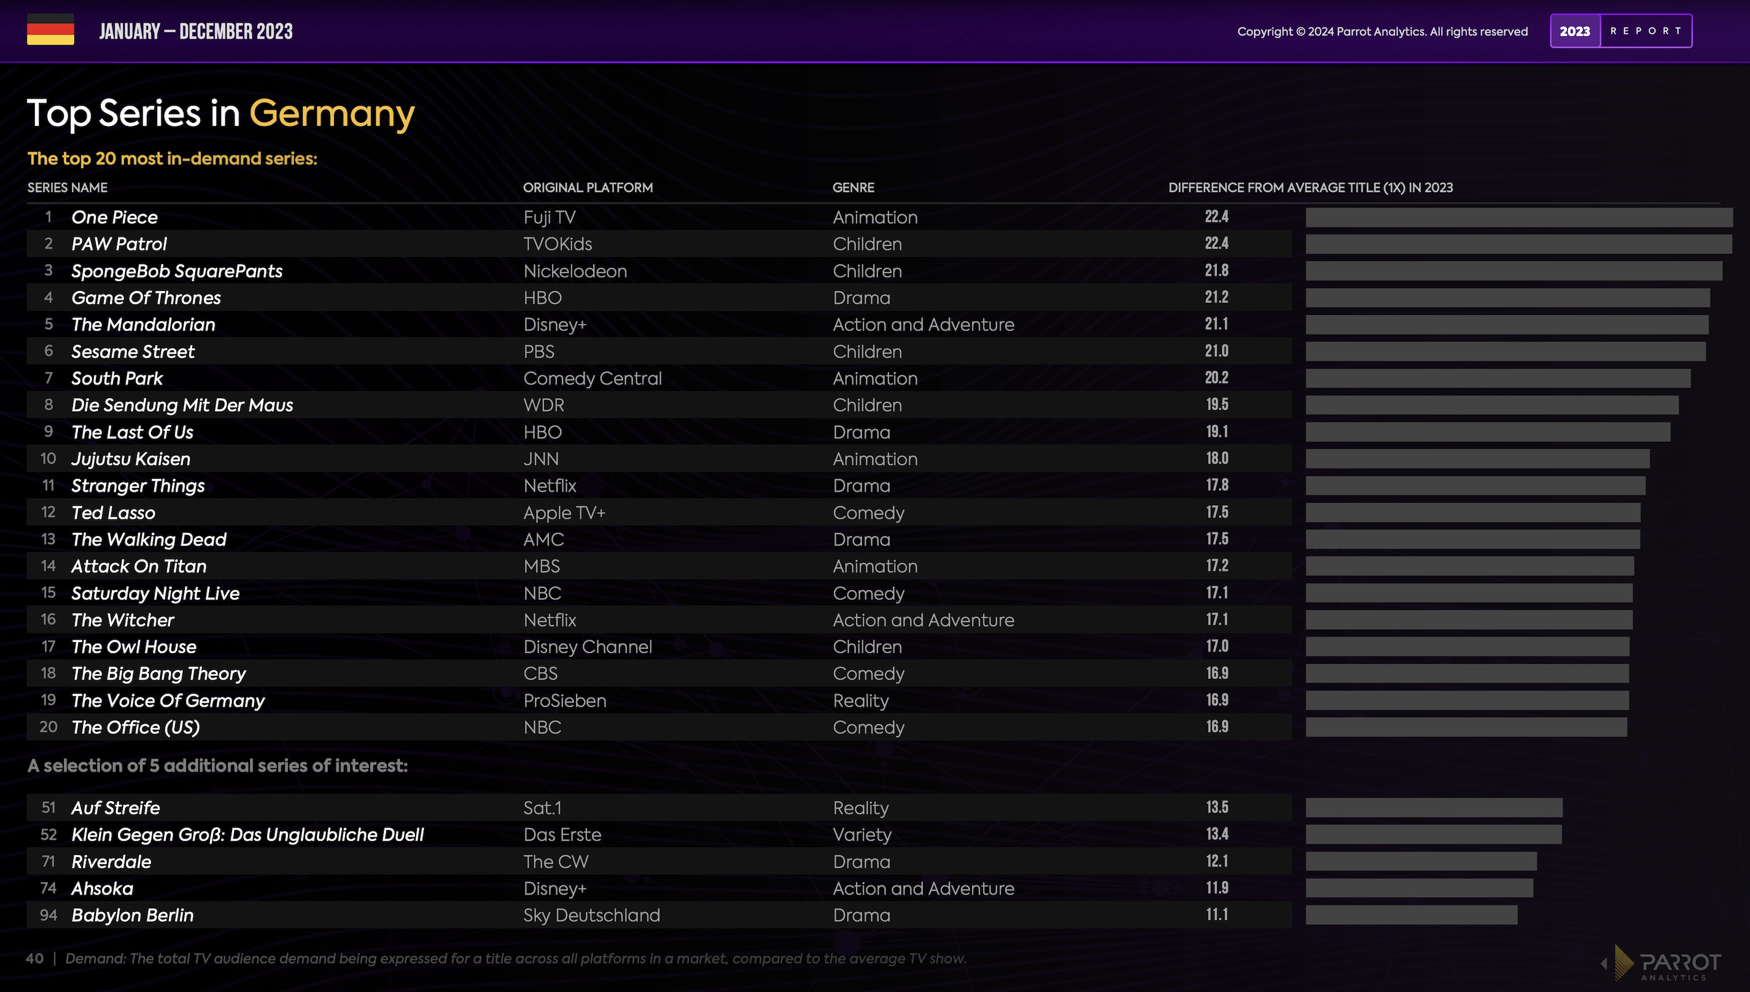
Task: Select 'South Park' series name
Action: click(117, 378)
